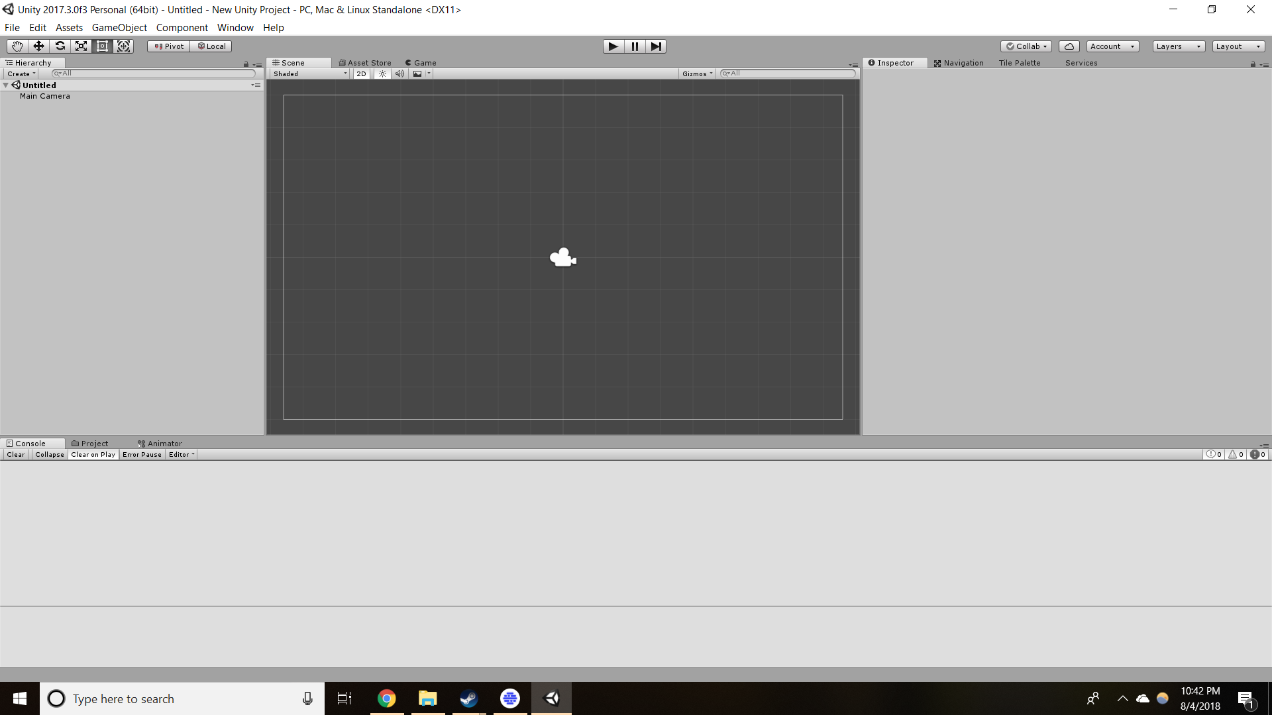The width and height of the screenshot is (1272, 715).
Task: Toggle Hierarchy panel lock
Action: pos(246,64)
